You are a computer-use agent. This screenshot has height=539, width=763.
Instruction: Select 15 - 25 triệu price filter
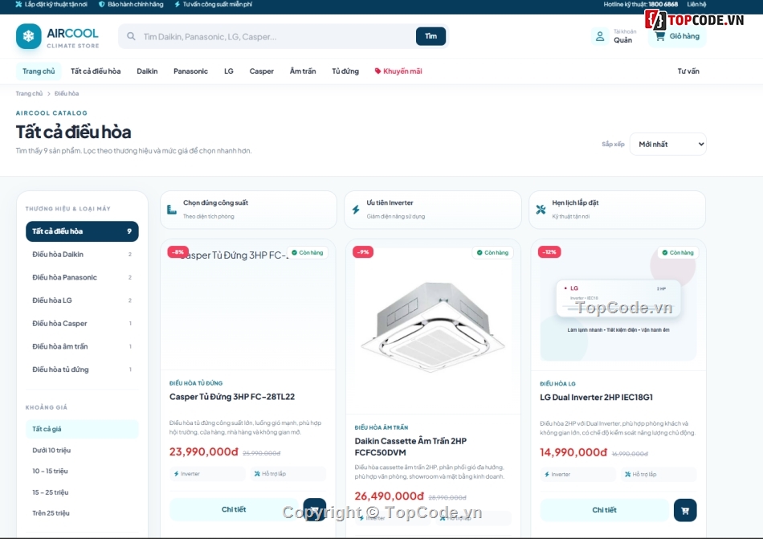click(x=82, y=492)
